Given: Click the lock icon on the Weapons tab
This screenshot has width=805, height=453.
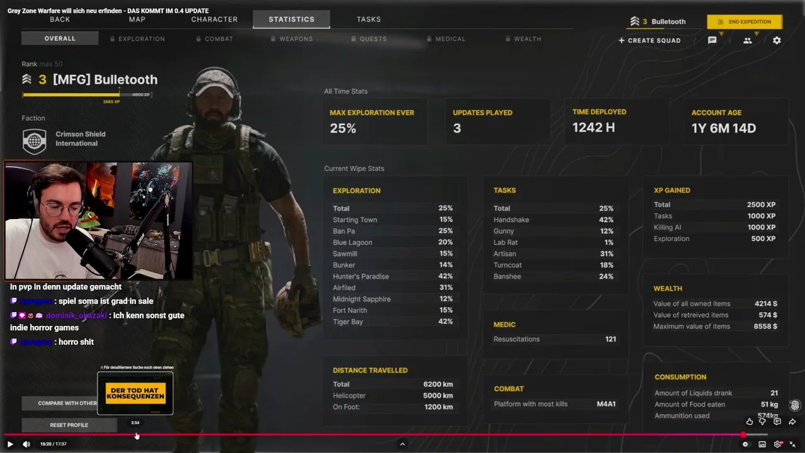Looking at the screenshot, I should pos(274,39).
